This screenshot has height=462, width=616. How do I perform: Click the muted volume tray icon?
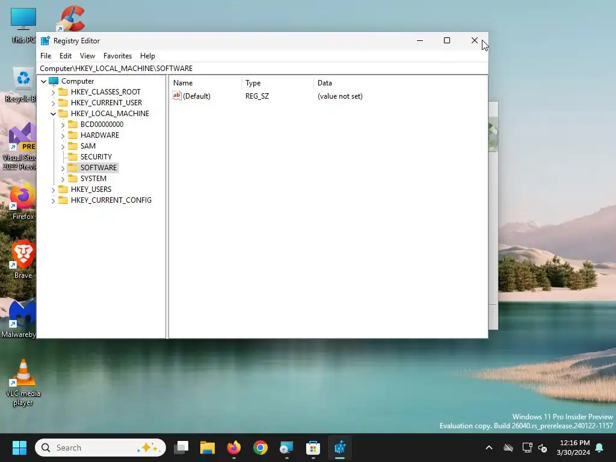tap(543, 448)
